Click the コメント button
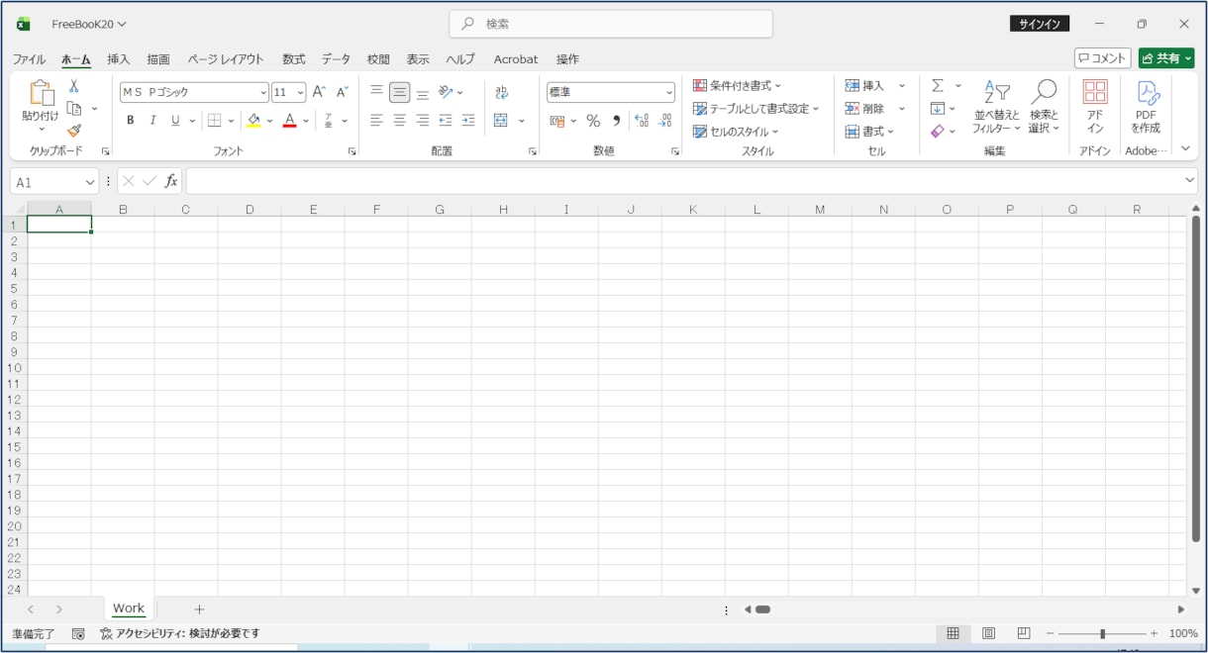1208x653 pixels. click(1103, 58)
